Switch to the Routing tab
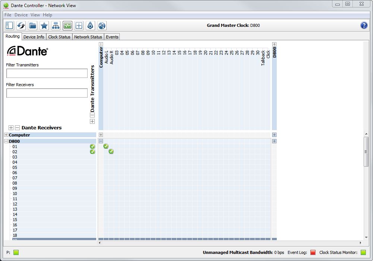This screenshot has height=261, width=373. click(13, 37)
